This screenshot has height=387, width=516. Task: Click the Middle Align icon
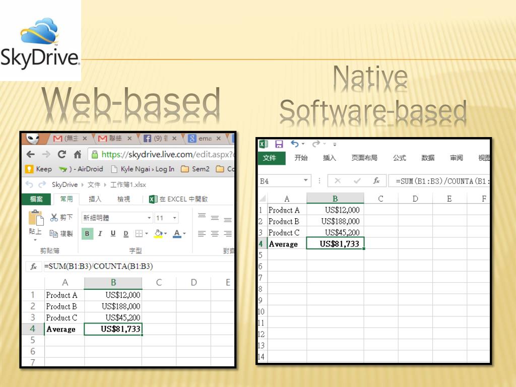click(215, 218)
